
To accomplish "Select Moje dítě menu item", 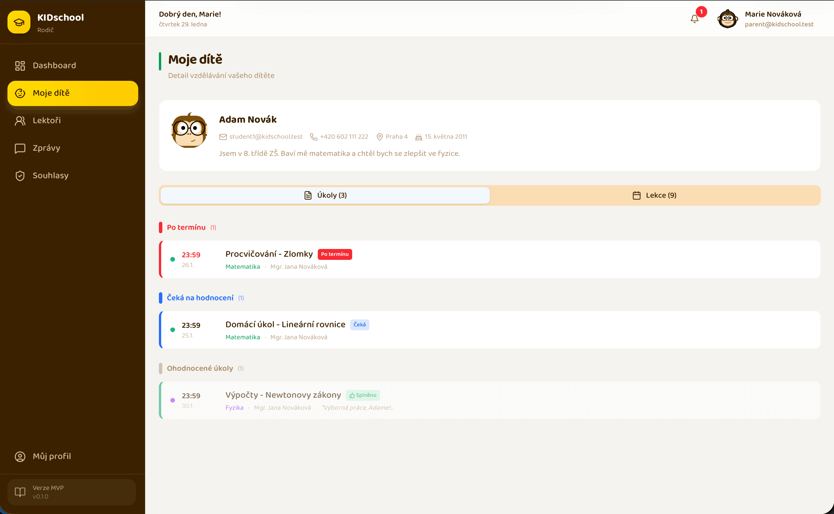I will tap(73, 93).
